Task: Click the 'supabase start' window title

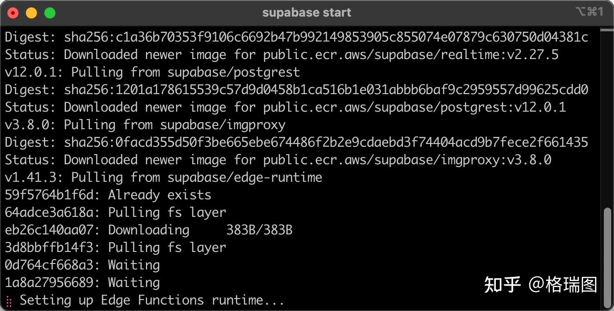Action: tap(307, 12)
